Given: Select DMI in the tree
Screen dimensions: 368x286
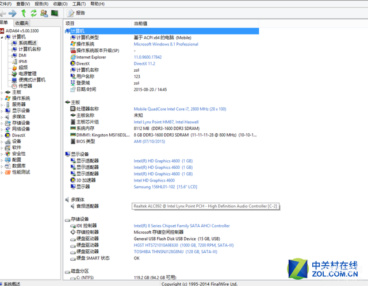Looking at the screenshot, I should click(x=22, y=55).
